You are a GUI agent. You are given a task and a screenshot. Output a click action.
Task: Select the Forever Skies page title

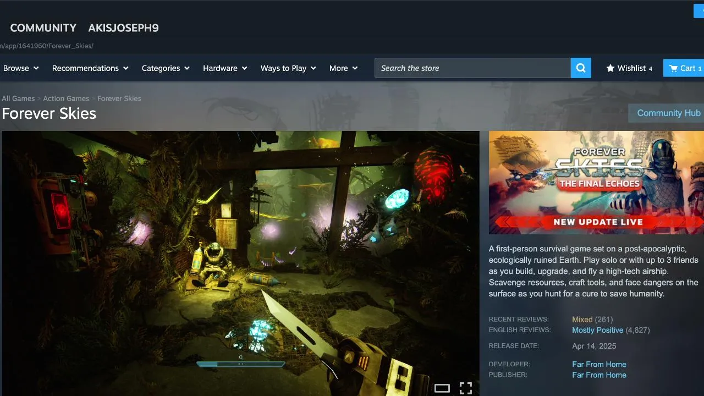pos(49,113)
